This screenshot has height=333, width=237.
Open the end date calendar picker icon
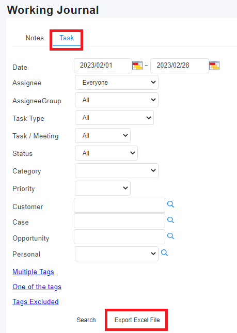(214, 66)
